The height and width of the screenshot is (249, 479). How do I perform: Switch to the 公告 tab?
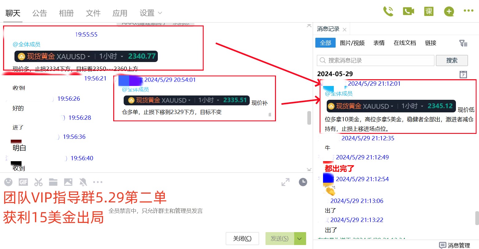click(40, 13)
